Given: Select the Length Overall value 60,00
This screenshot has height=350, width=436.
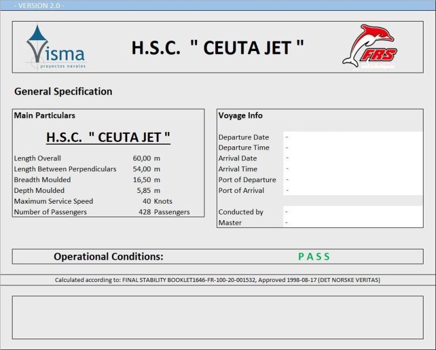Looking at the screenshot, I should tap(142, 158).
